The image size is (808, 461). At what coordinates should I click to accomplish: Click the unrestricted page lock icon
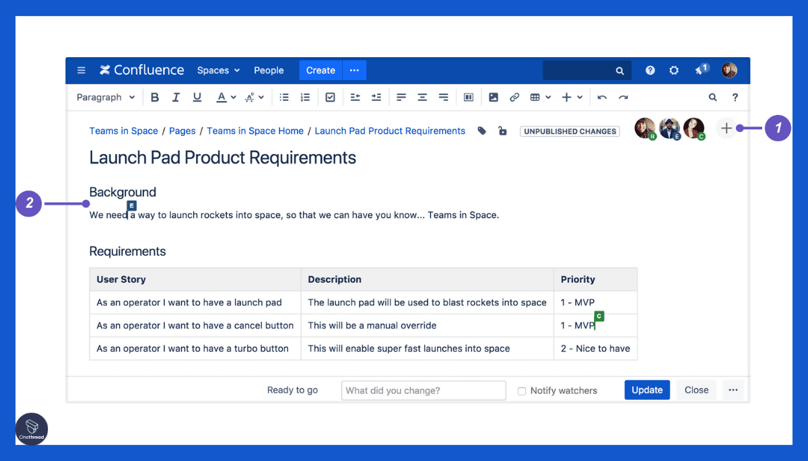pyautogui.click(x=502, y=131)
